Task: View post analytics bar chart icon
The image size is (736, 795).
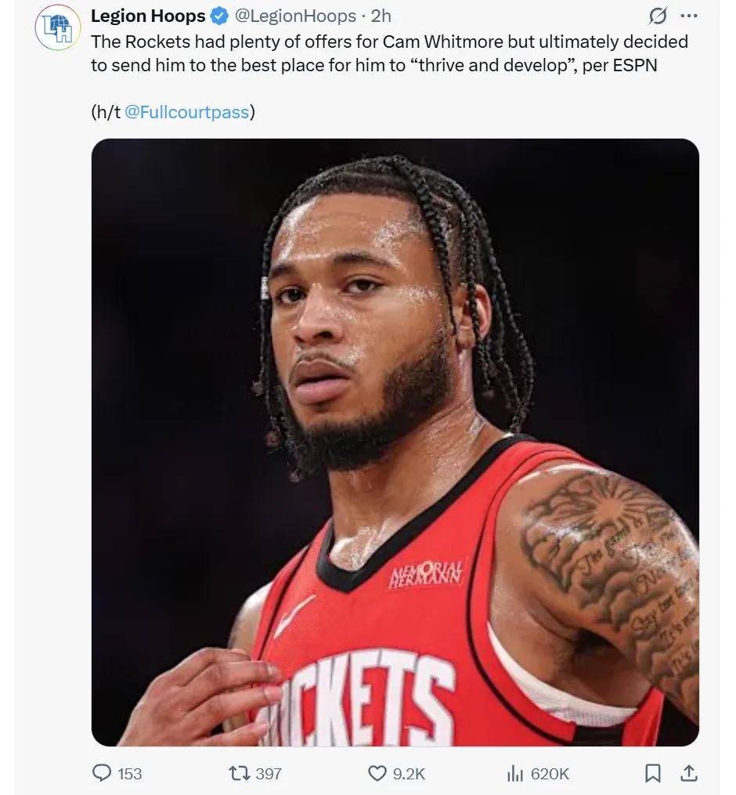Action: coord(514,773)
